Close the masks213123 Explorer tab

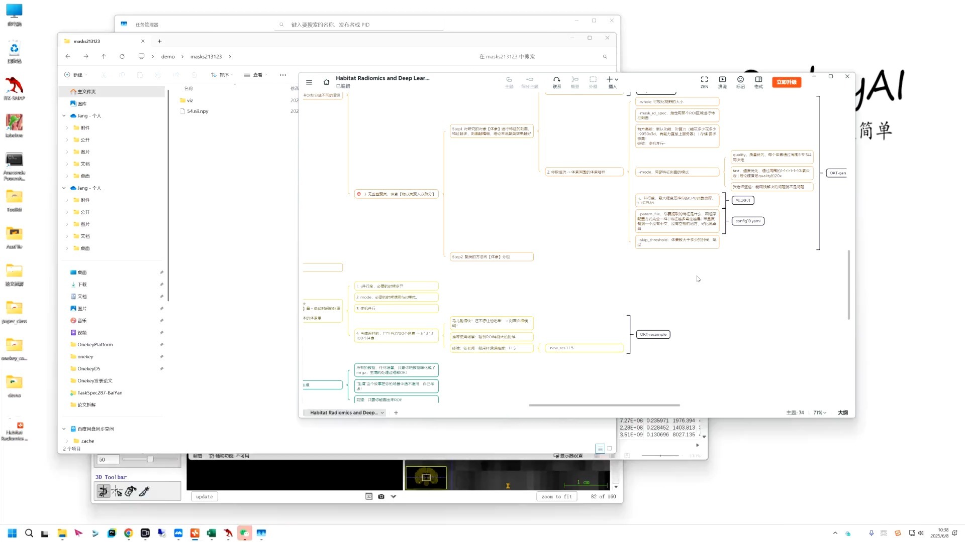click(143, 41)
